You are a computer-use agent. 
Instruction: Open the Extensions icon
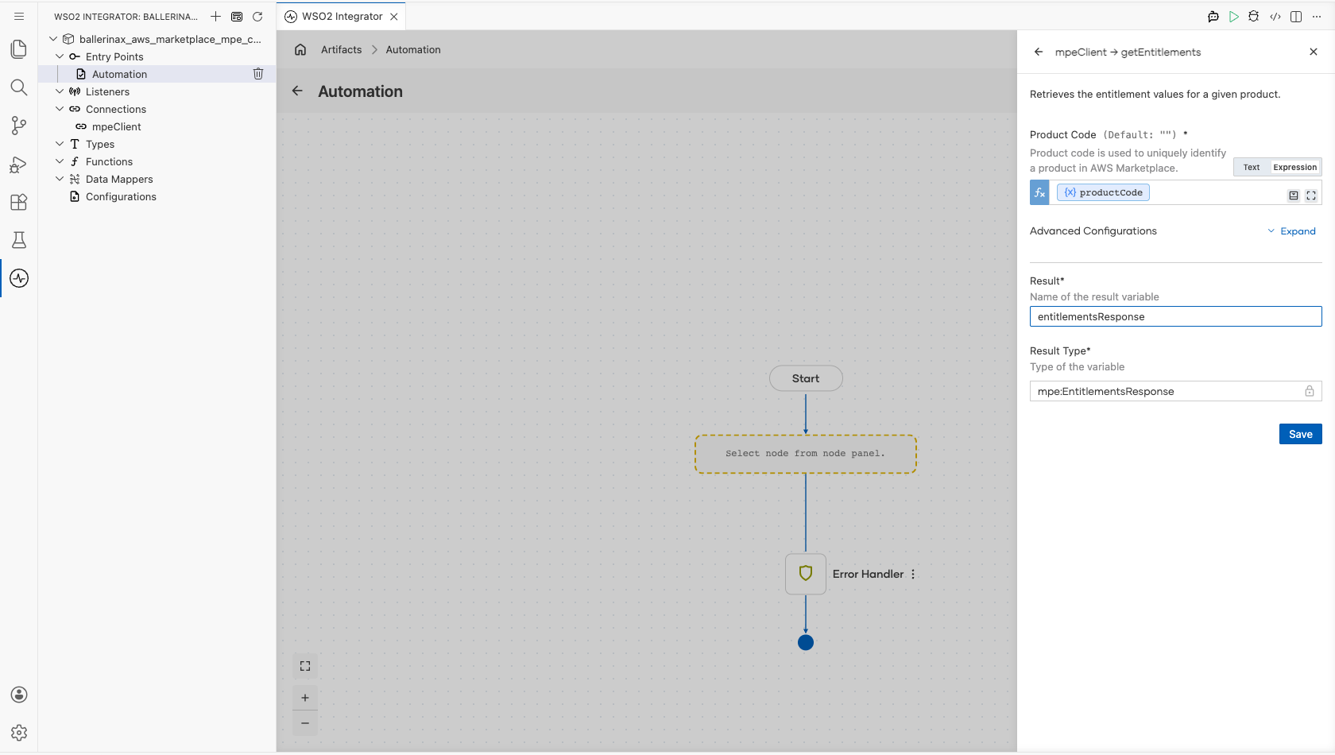click(19, 202)
